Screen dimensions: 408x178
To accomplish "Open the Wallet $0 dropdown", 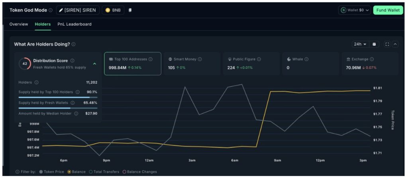I will tap(355, 10).
